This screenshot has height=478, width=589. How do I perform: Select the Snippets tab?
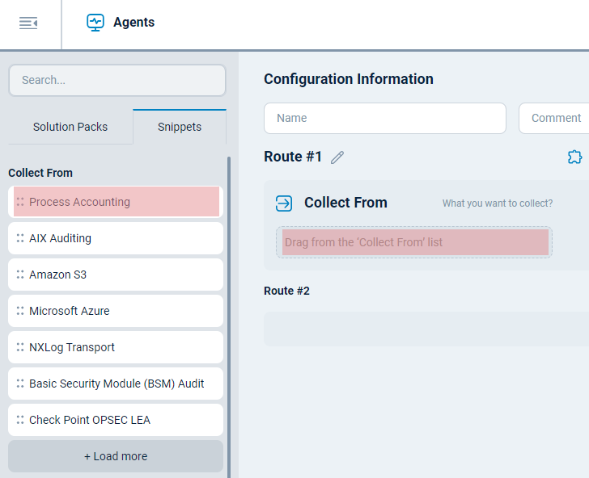(x=180, y=127)
